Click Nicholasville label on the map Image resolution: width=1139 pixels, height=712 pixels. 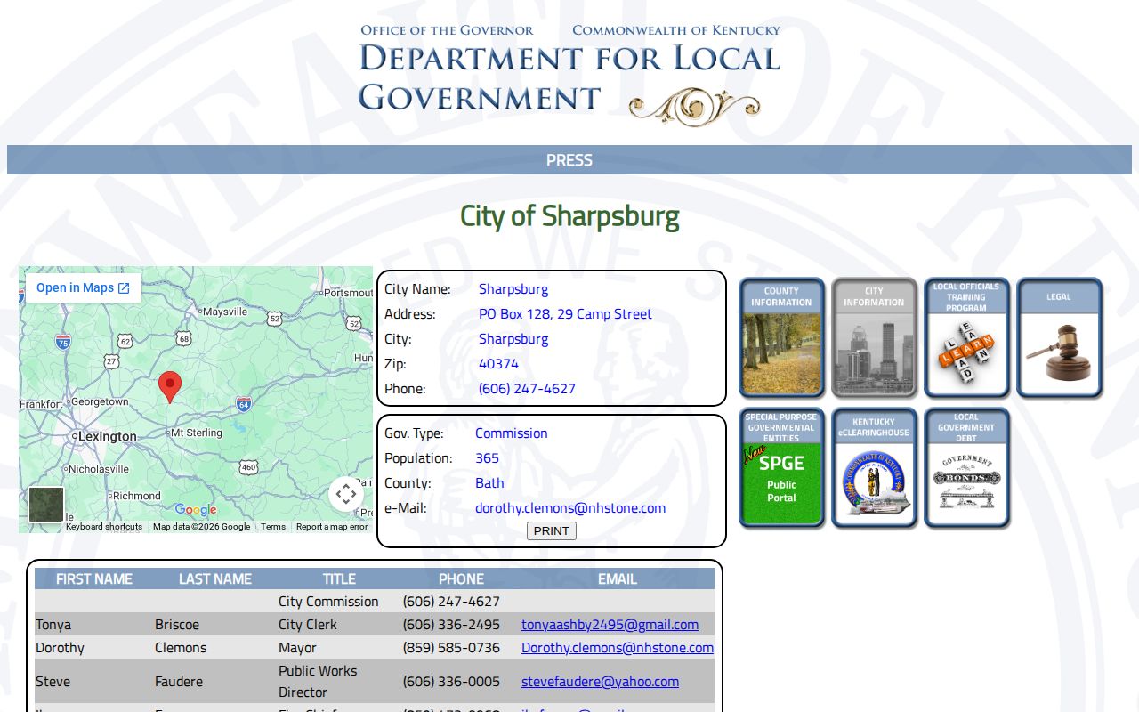[99, 469]
